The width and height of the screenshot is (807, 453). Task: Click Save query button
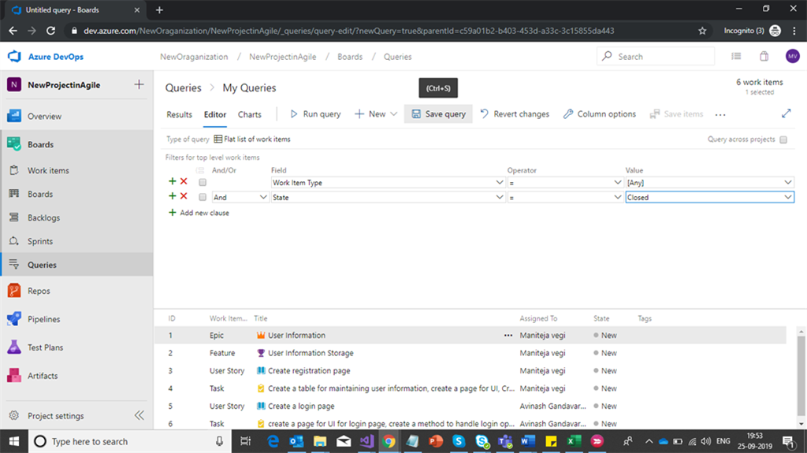click(438, 114)
